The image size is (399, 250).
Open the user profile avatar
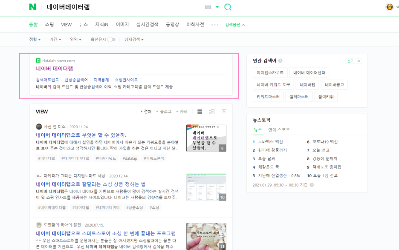[389, 7]
